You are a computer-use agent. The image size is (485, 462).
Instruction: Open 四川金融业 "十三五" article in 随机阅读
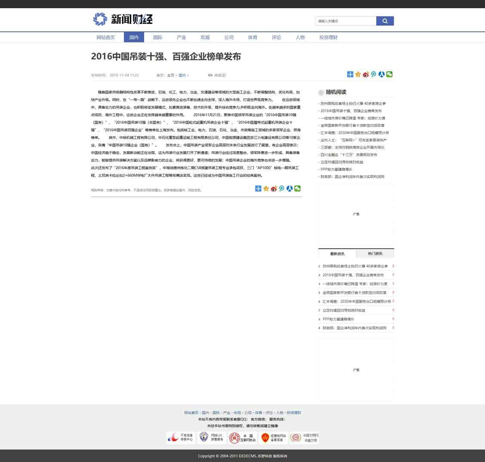click(x=349, y=155)
